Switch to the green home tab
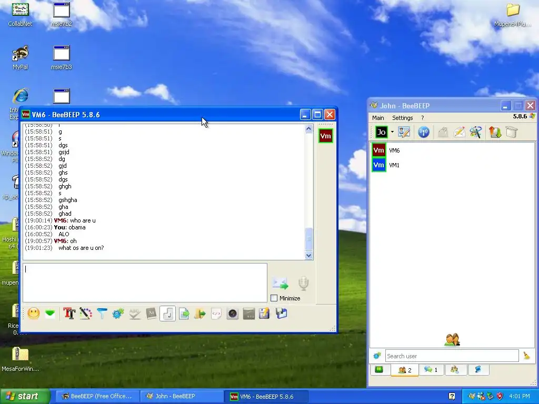This screenshot has width=539, height=404. coord(379,370)
